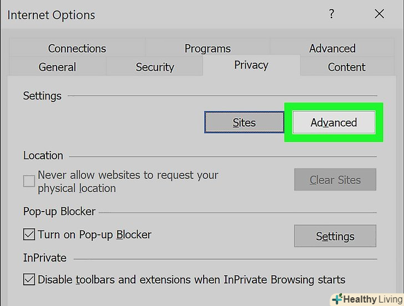Switch to the Connections tab
404x306 pixels.
[x=77, y=48]
